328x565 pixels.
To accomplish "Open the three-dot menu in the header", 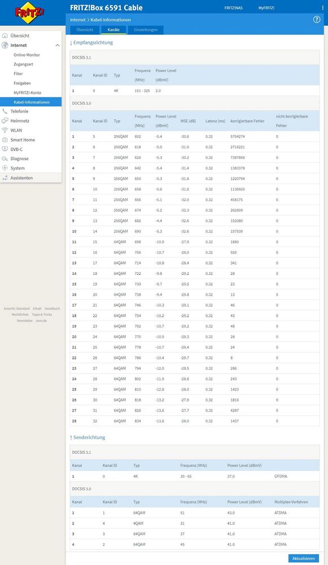I will pyautogui.click(x=322, y=7).
